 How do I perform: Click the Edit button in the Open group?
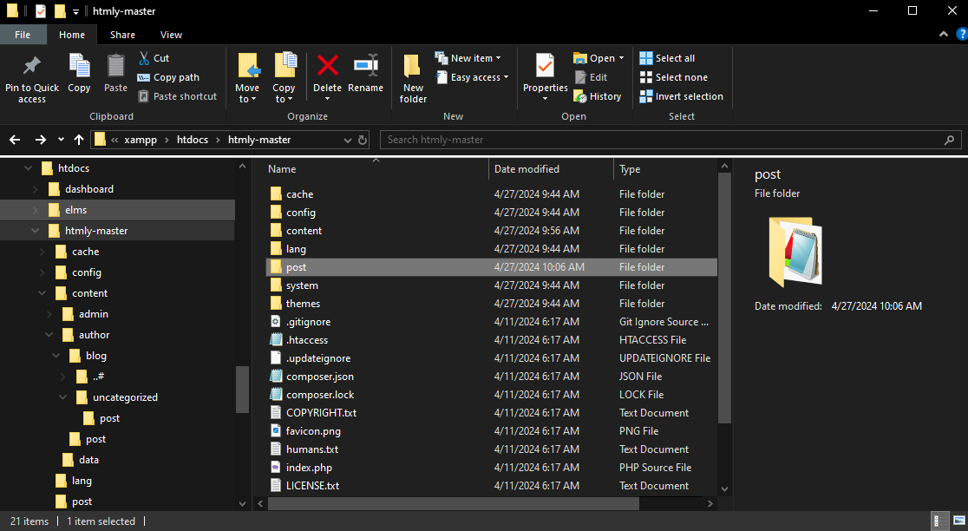[592, 76]
